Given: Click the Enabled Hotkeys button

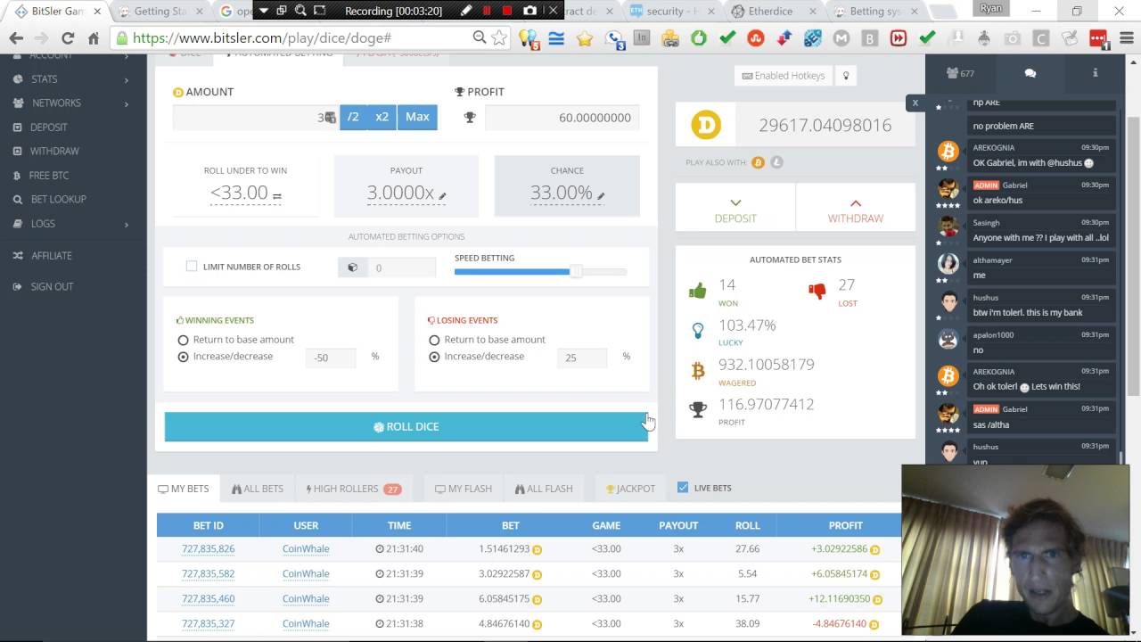Looking at the screenshot, I should click(784, 76).
